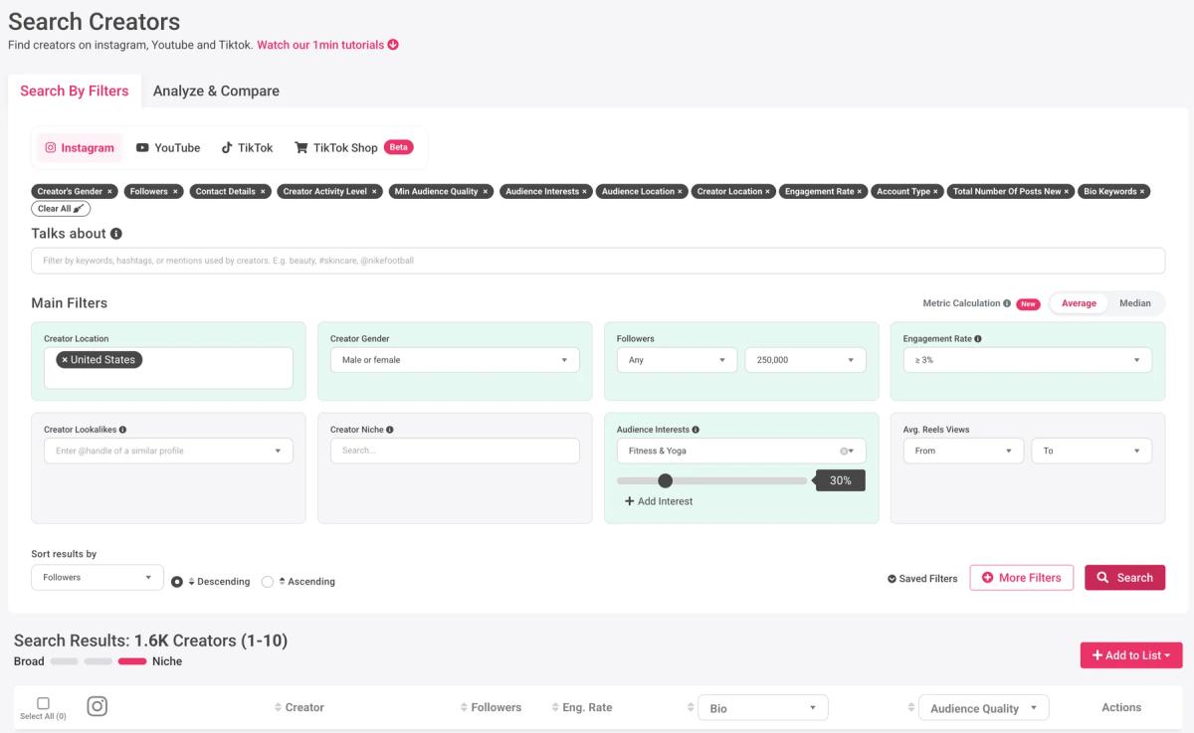Open More Filters
This screenshot has width=1194, height=733.
(x=1022, y=578)
